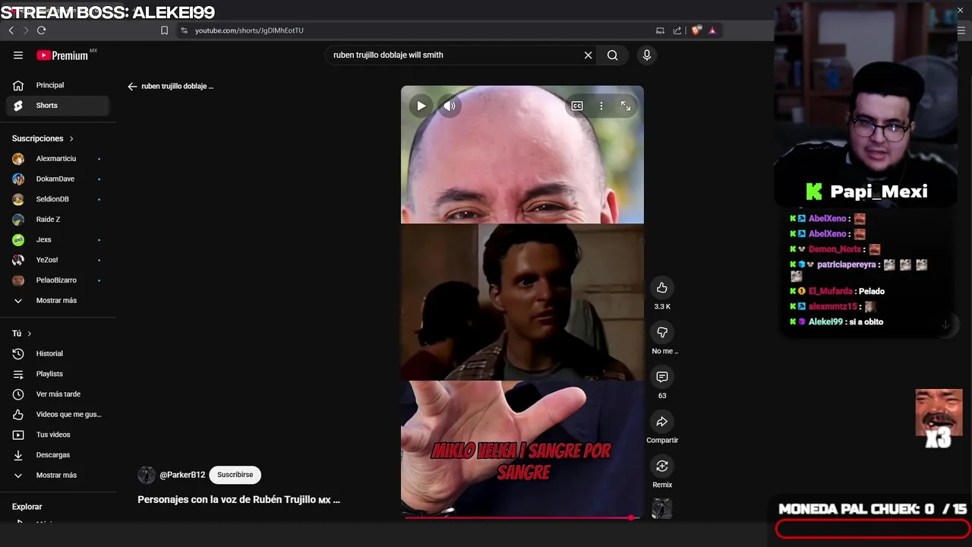Open the PelaoBizarro channel
972x547 pixels.
pos(58,280)
